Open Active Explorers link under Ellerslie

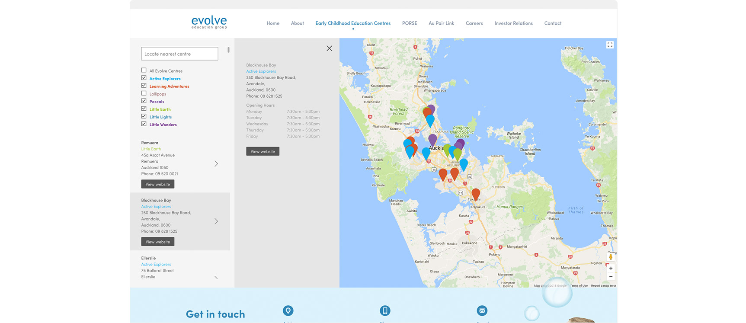pos(156,264)
